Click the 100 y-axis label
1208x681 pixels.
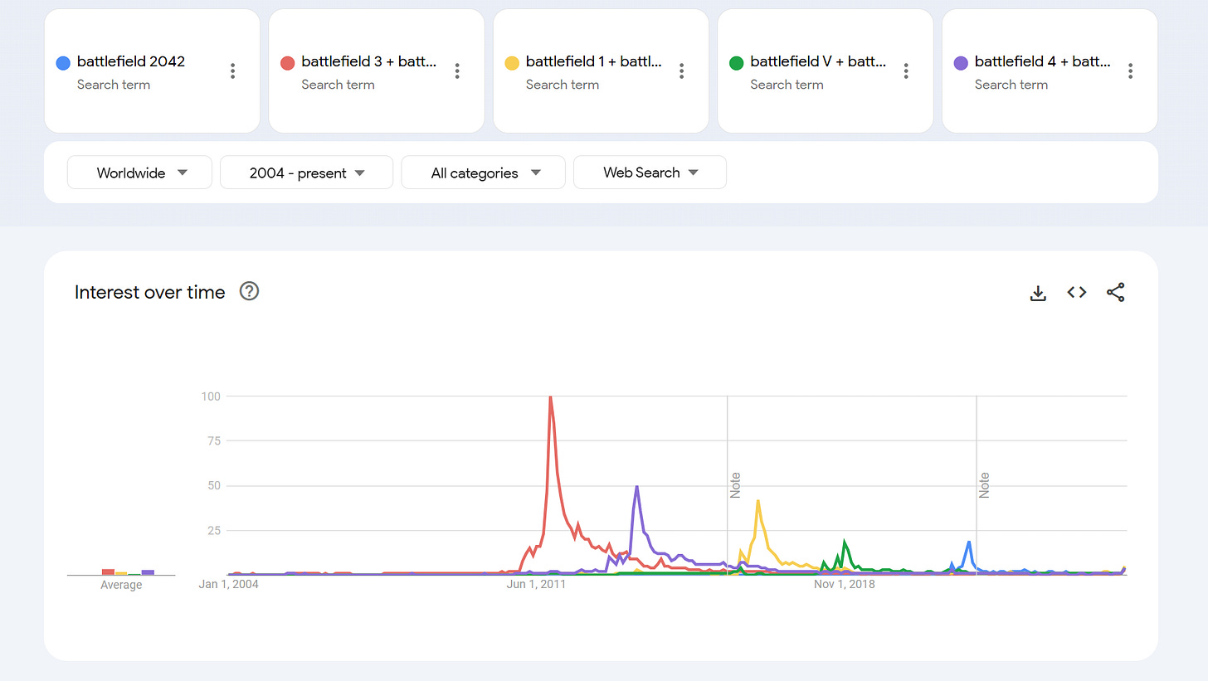point(211,396)
